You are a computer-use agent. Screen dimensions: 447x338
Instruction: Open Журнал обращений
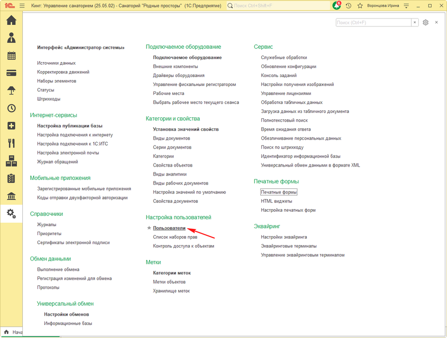coord(57,162)
